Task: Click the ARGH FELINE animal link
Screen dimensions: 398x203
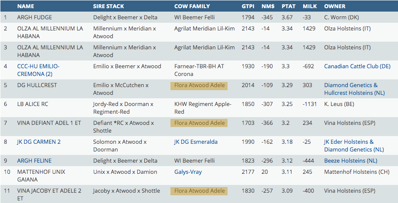Action: pos(34,161)
